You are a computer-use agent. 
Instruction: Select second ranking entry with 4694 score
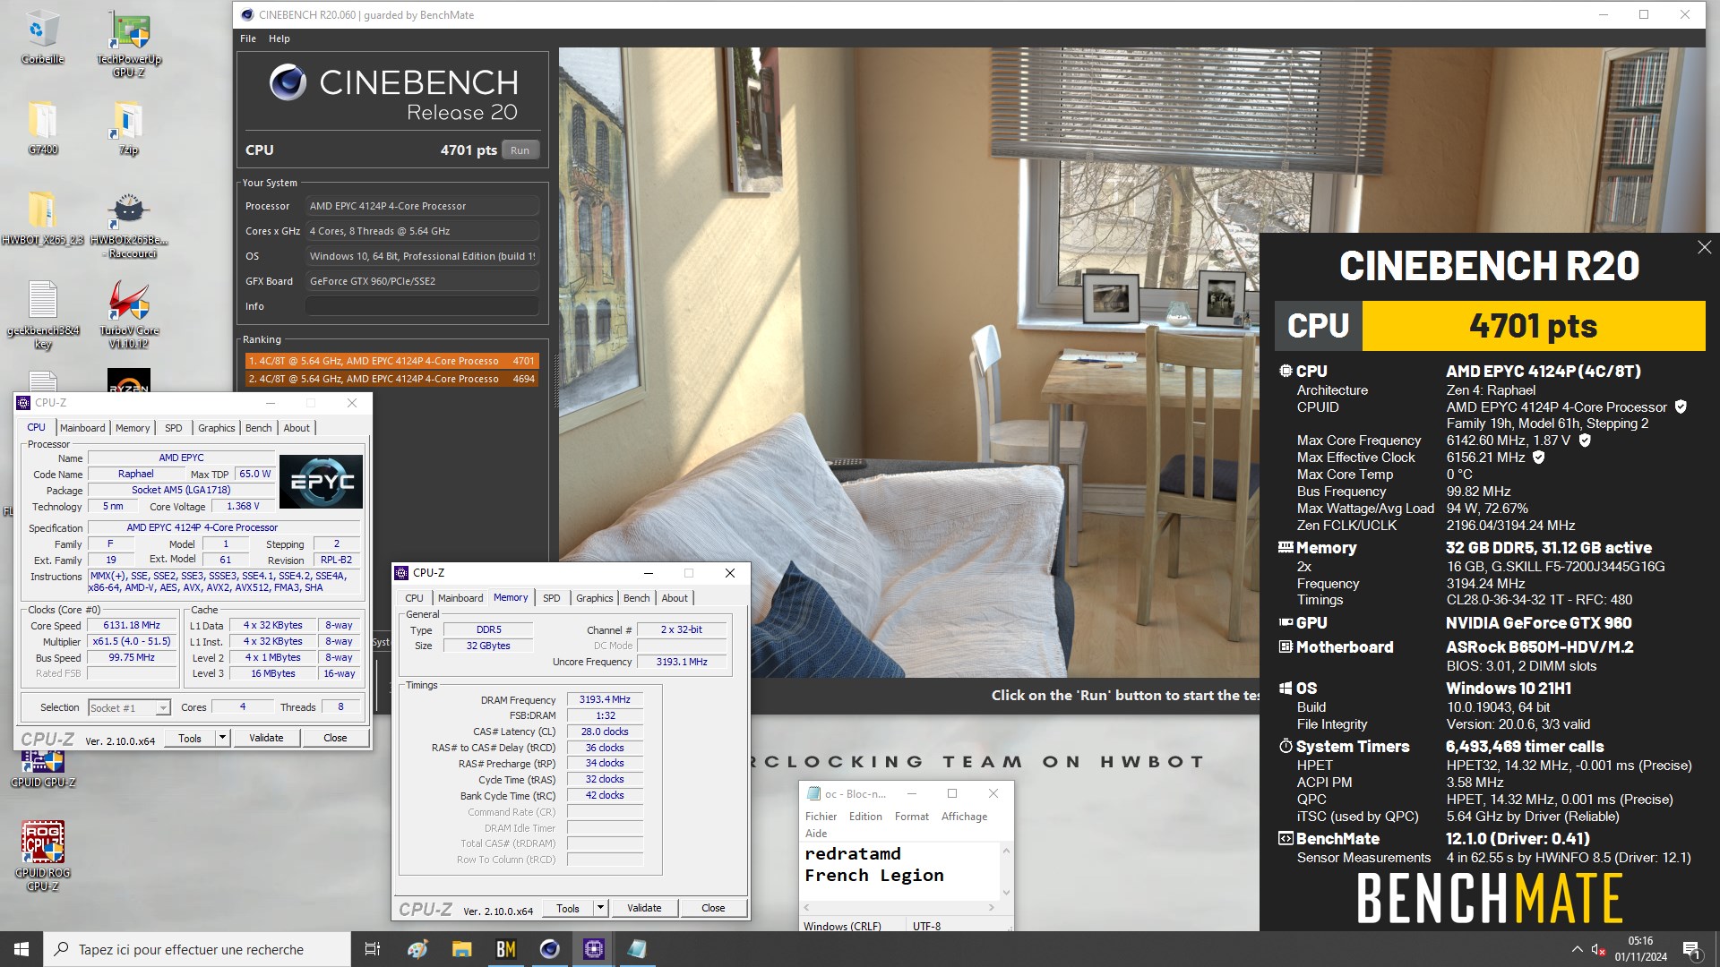click(391, 379)
